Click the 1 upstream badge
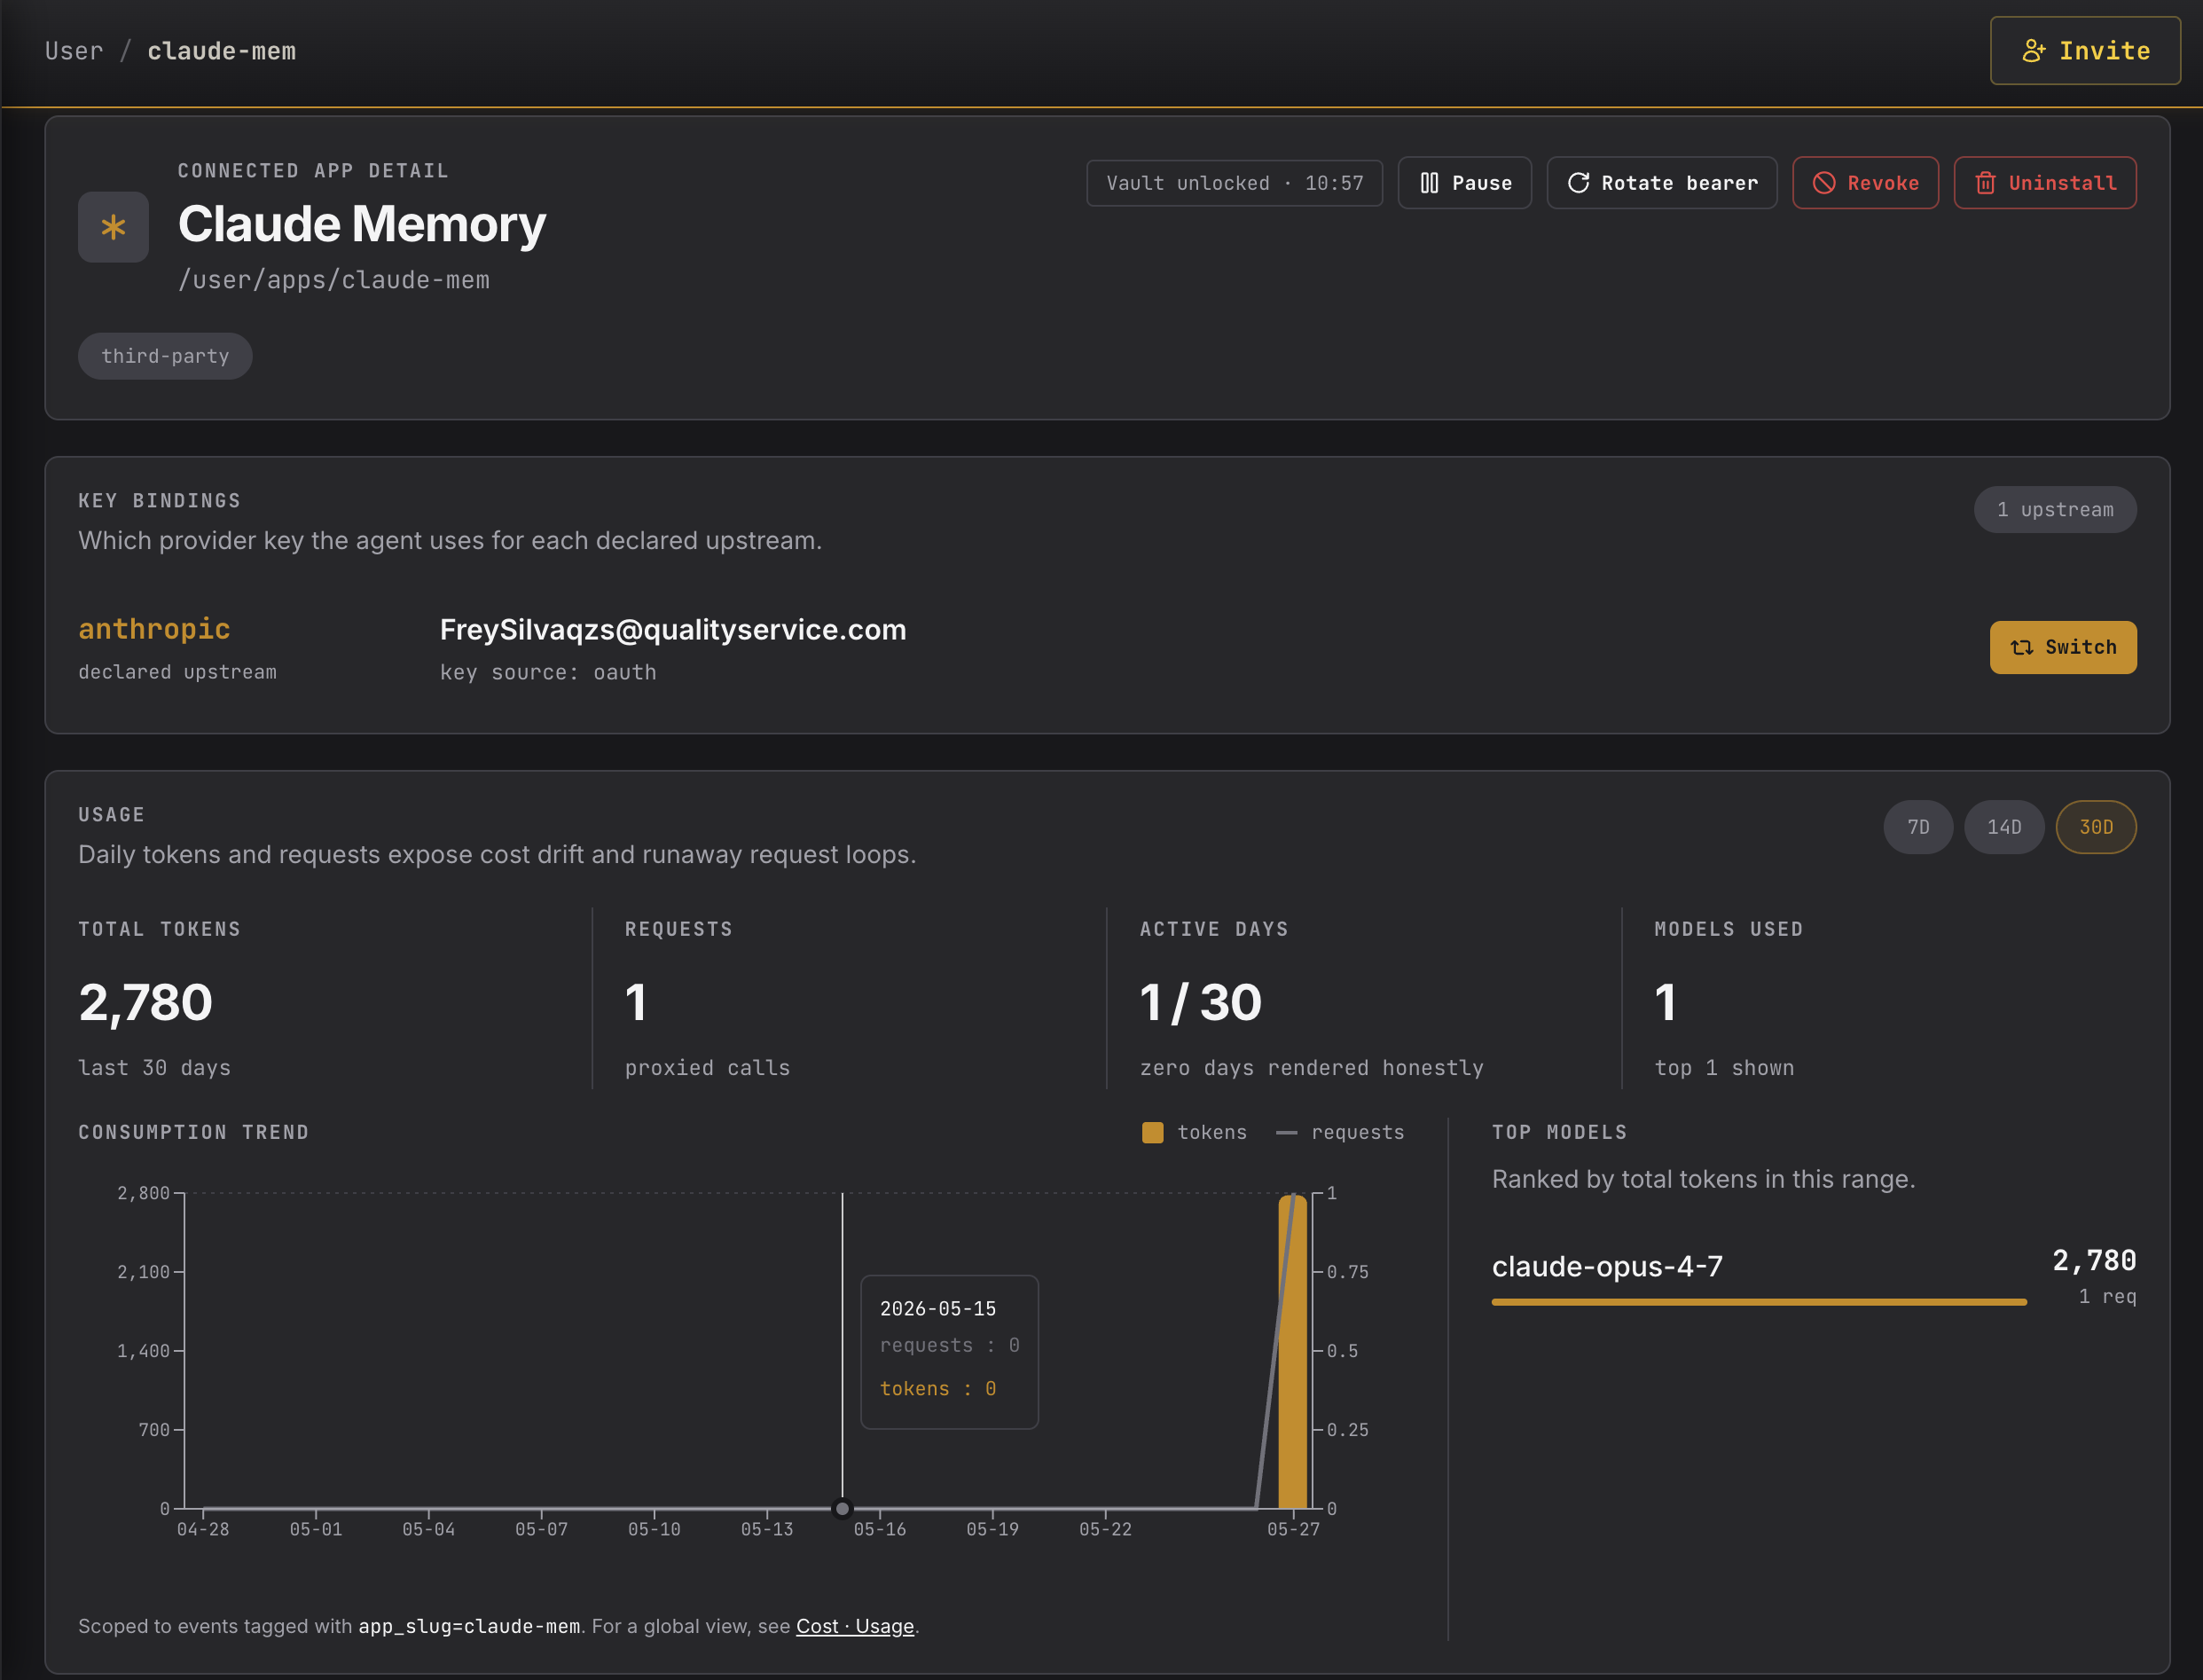The height and width of the screenshot is (1680, 2203). pos(2055,510)
